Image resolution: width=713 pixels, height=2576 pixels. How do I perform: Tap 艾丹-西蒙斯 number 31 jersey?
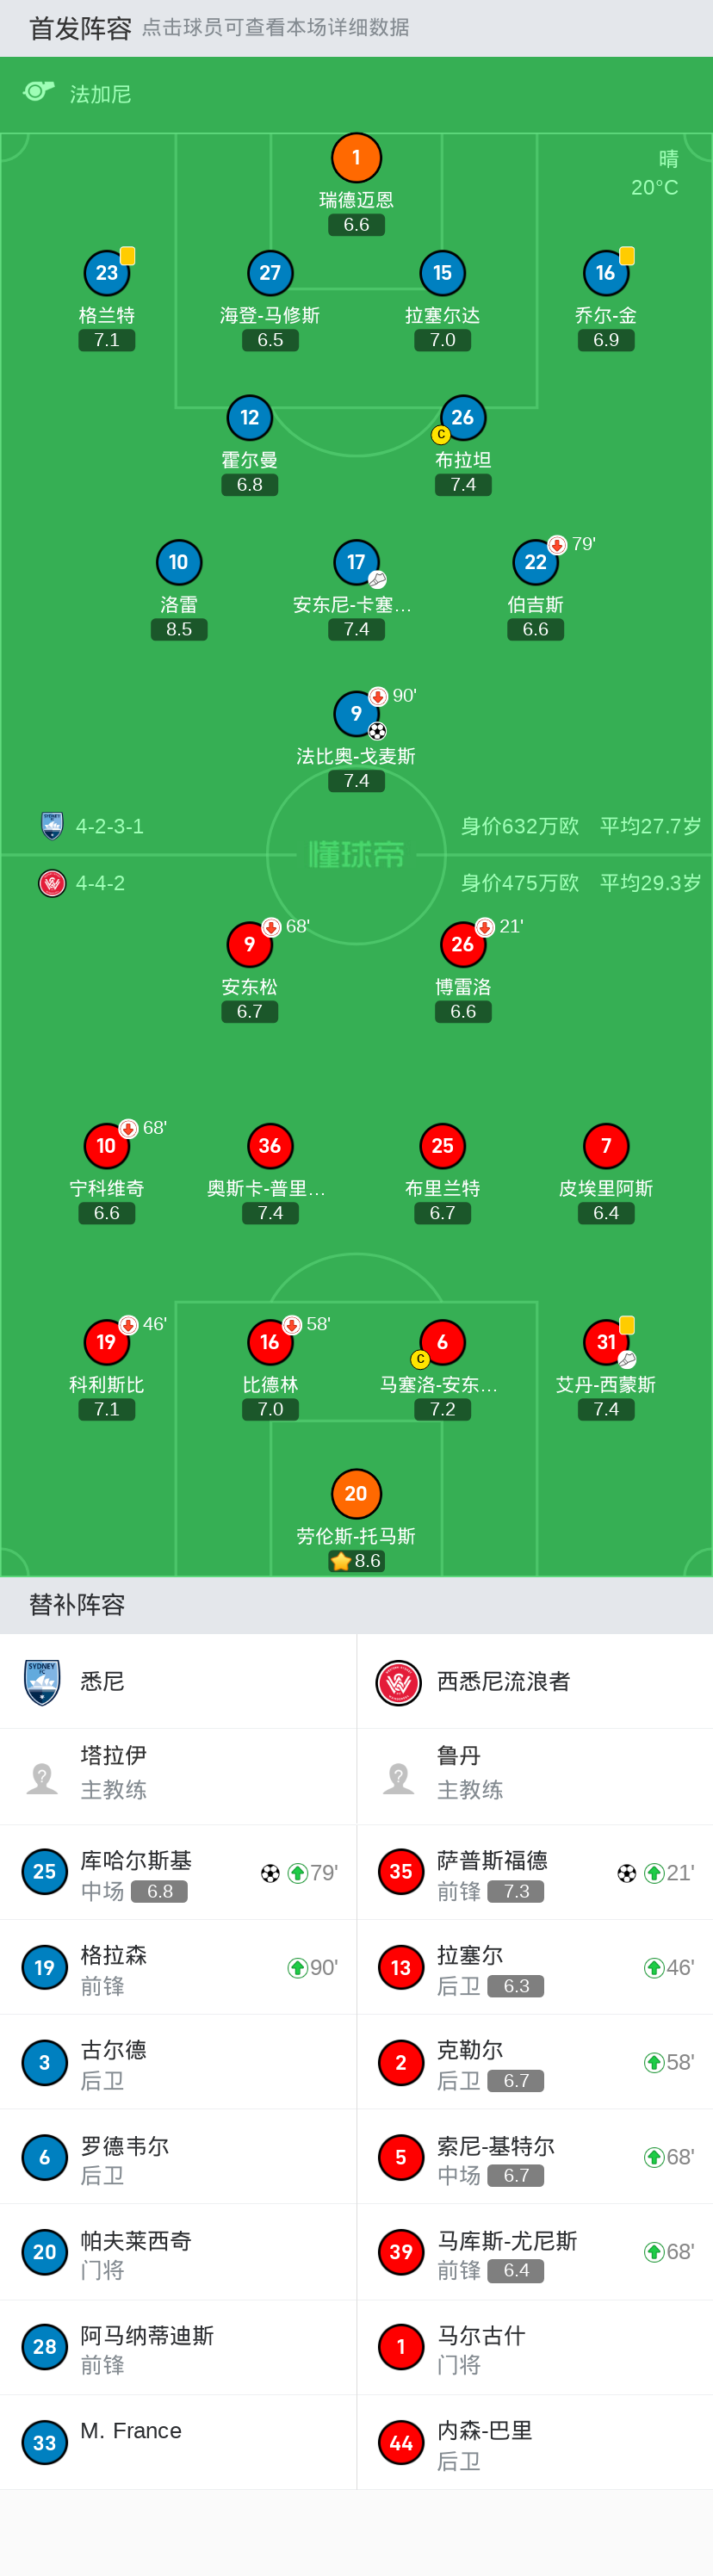pyautogui.click(x=606, y=1342)
